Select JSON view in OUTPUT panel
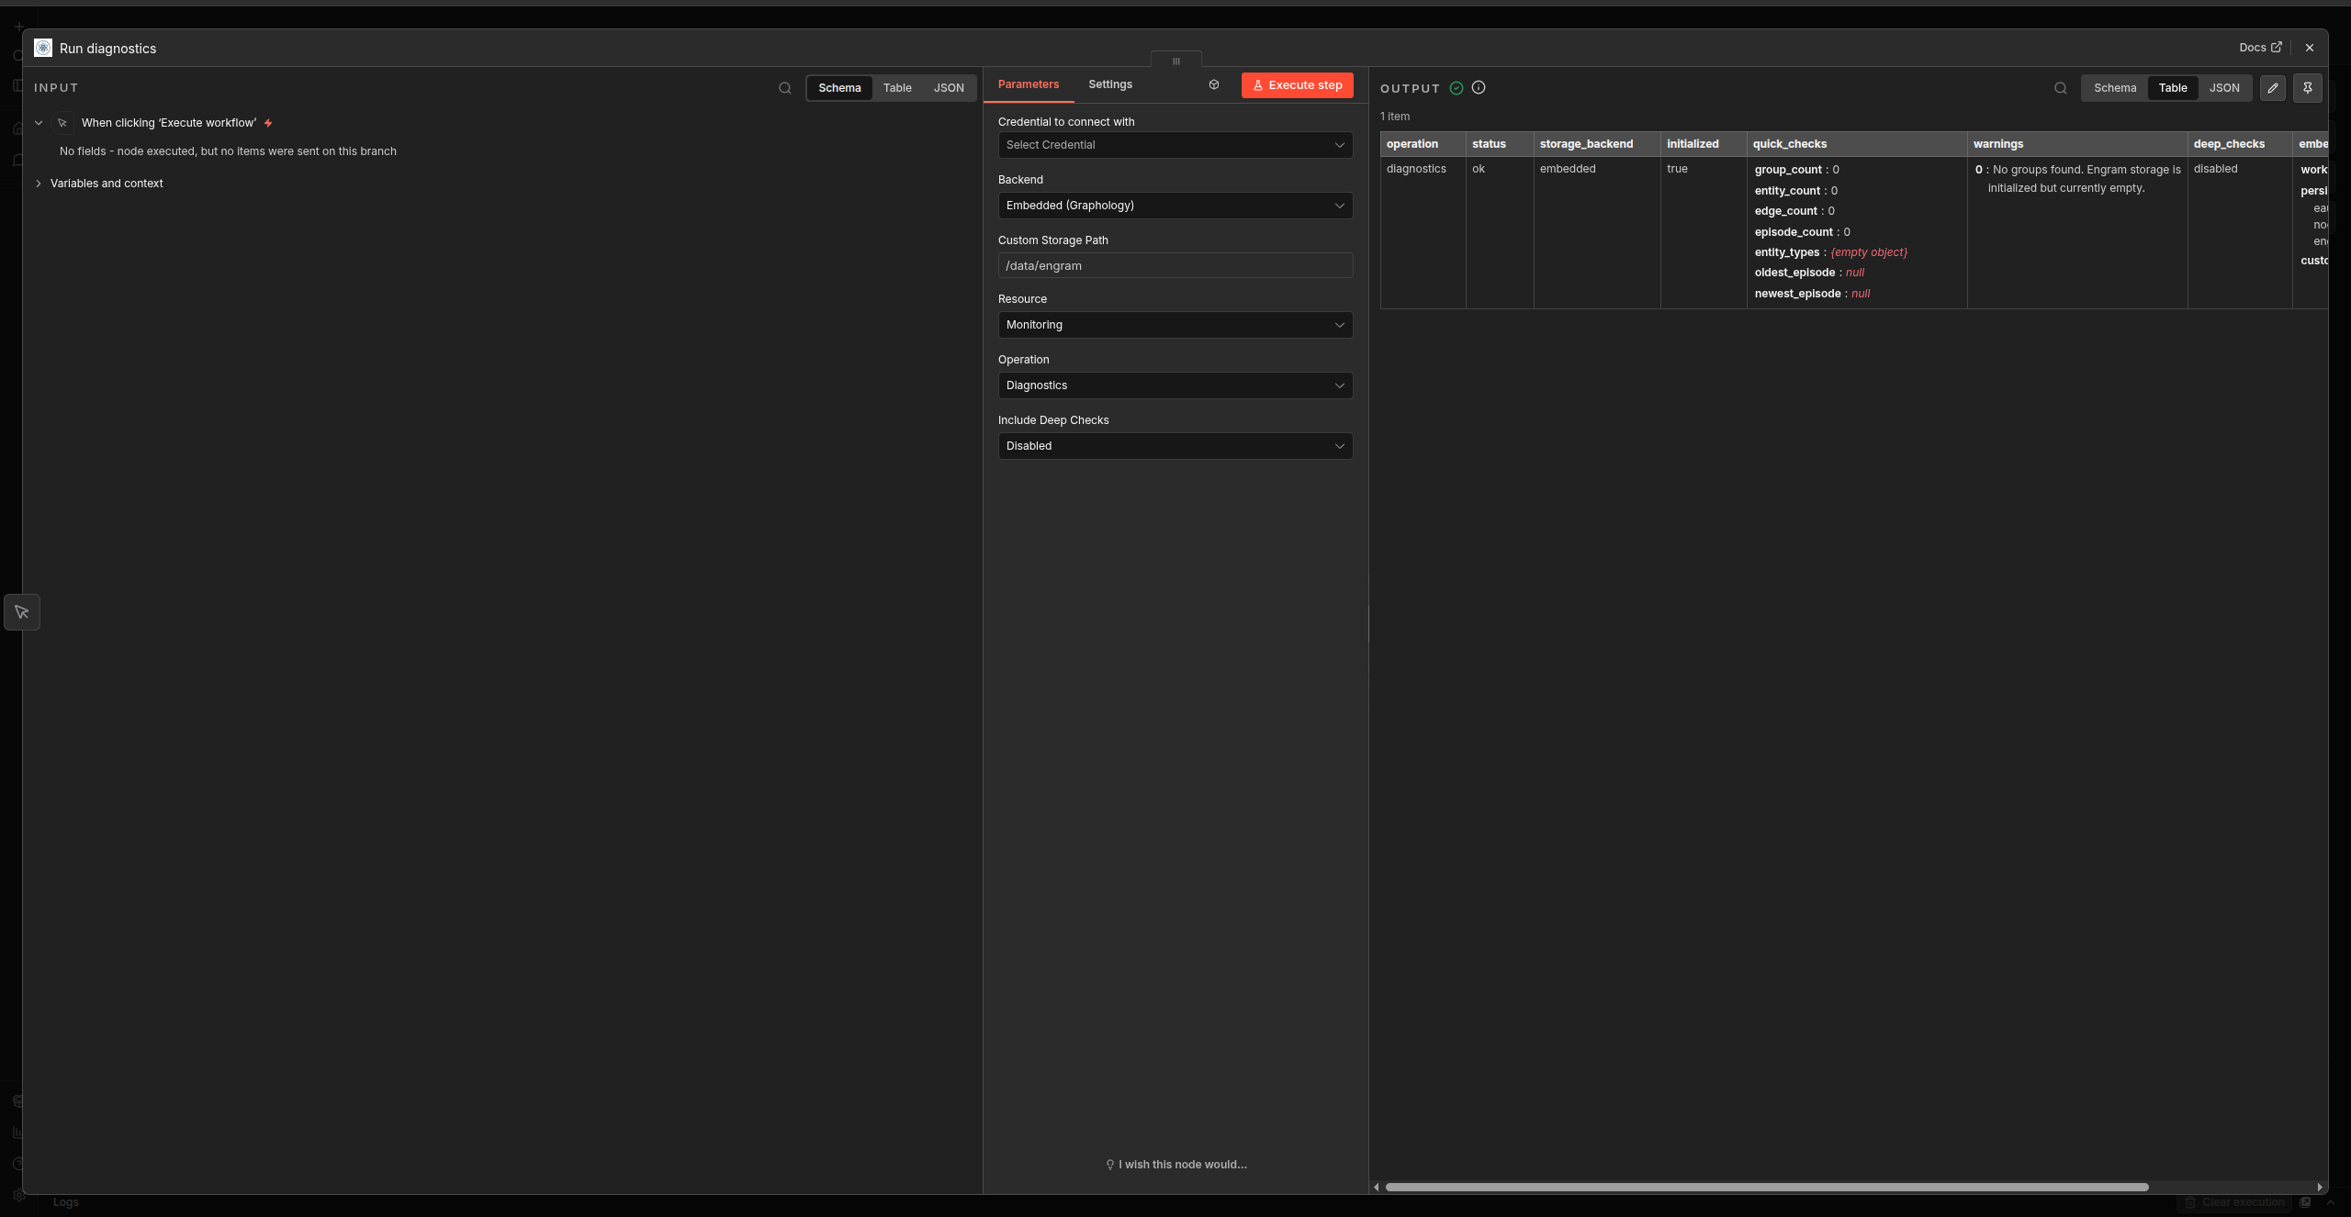This screenshot has height=1217, width=2351. [2224, 88]
